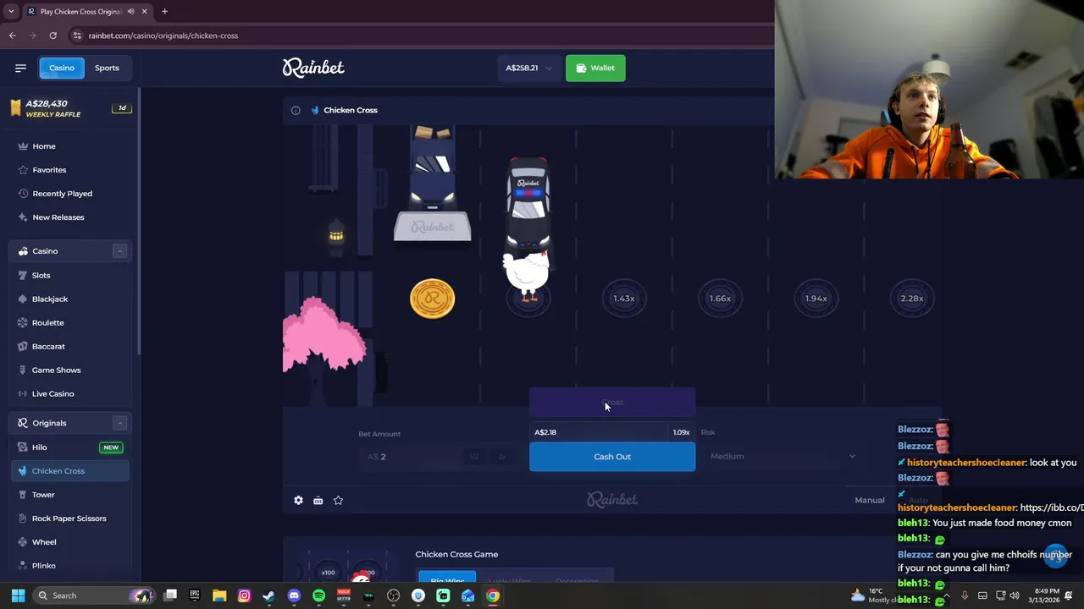
Task: Open the Chrome tab search dropdown
Action: [11, 12]
